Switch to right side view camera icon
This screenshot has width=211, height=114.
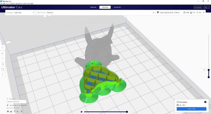coord(21,111)
